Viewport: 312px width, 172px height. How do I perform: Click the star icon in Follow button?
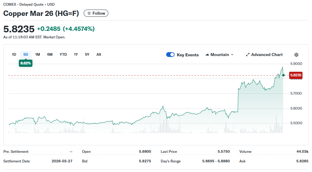89,13
